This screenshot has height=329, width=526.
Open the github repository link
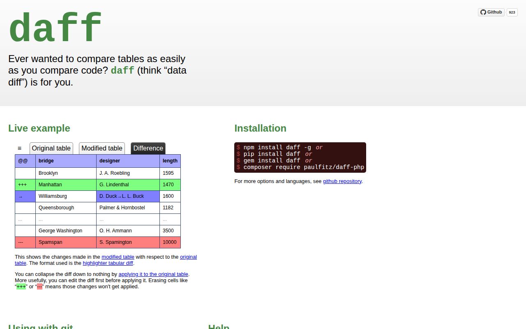coord(342,181)
